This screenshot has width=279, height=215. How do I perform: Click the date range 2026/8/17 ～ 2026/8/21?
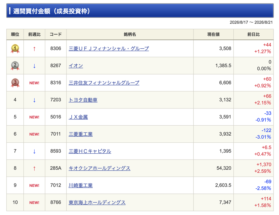[251, 22]
